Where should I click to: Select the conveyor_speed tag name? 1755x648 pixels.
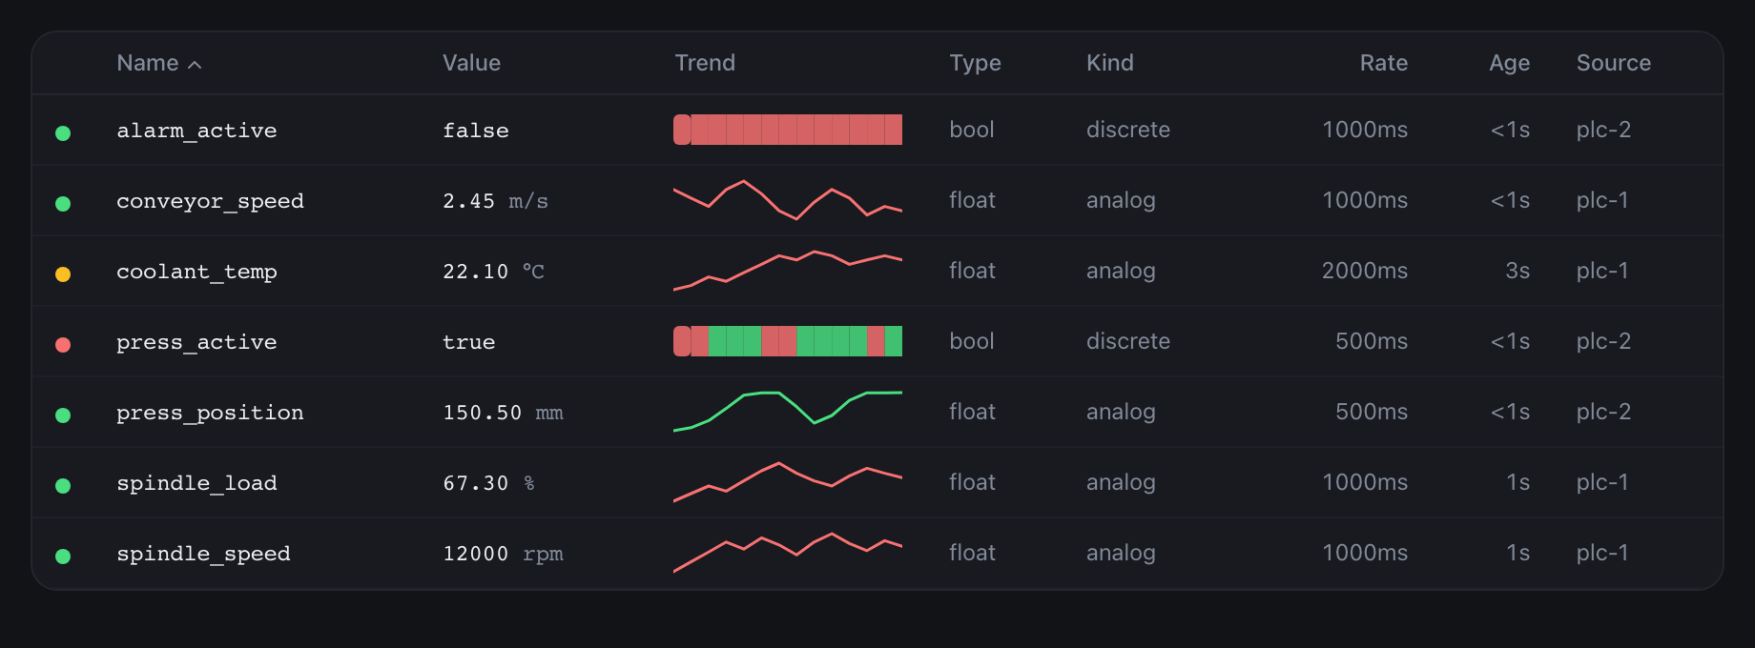210,201
